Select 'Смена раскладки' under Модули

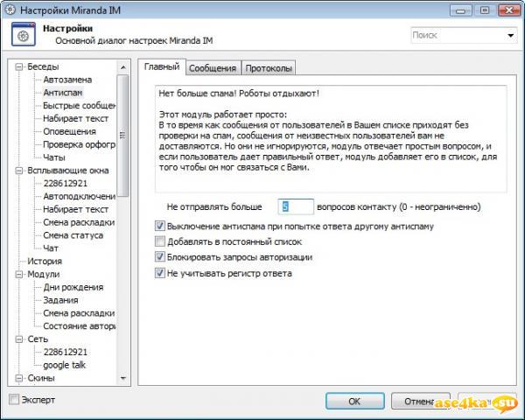tap(79, 313)
